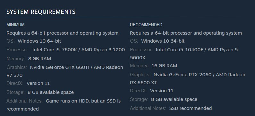Screen dimensions: 255x116
Task: Click the 8 GB RAM memory value
Action: (x=39, y=59)
